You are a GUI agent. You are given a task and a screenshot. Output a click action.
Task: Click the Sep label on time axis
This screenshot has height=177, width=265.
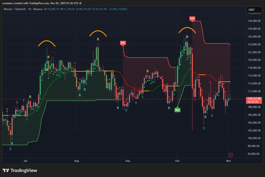127,161
